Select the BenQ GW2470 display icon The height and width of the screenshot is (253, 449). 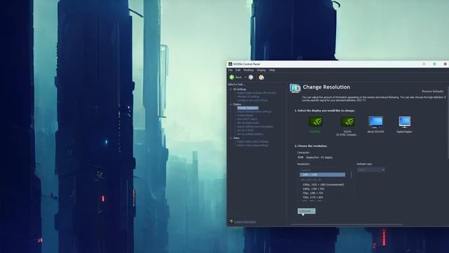coord(376,122)
